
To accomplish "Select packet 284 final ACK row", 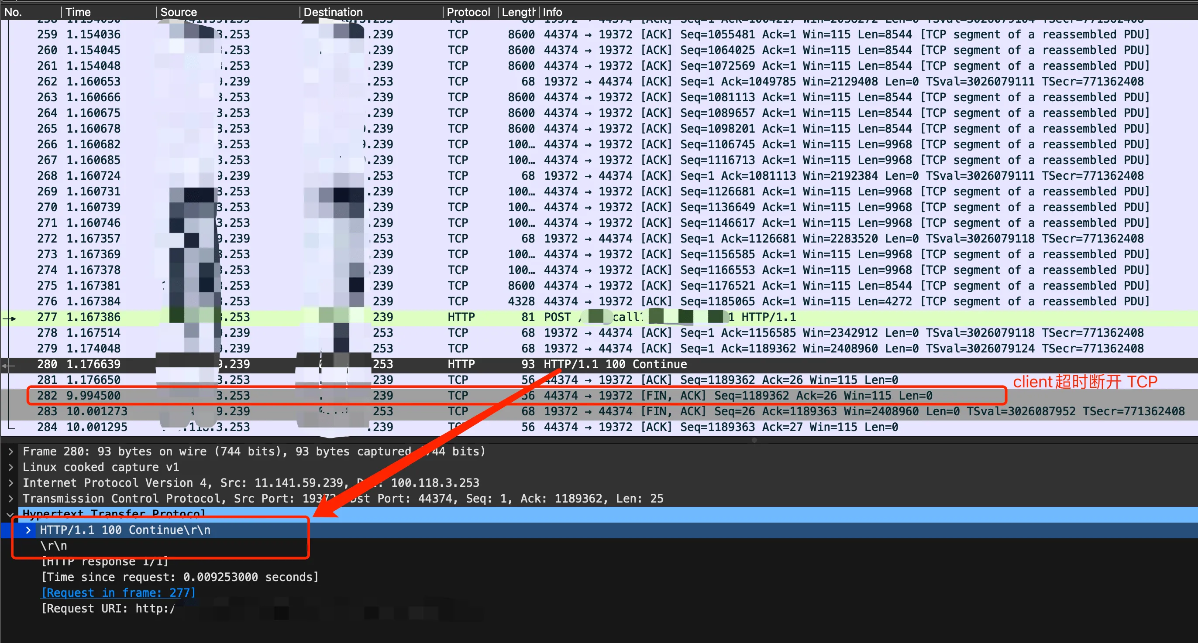I will (x=599, y=427).
